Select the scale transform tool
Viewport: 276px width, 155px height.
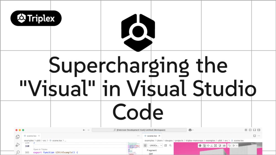tap(216, 146)
